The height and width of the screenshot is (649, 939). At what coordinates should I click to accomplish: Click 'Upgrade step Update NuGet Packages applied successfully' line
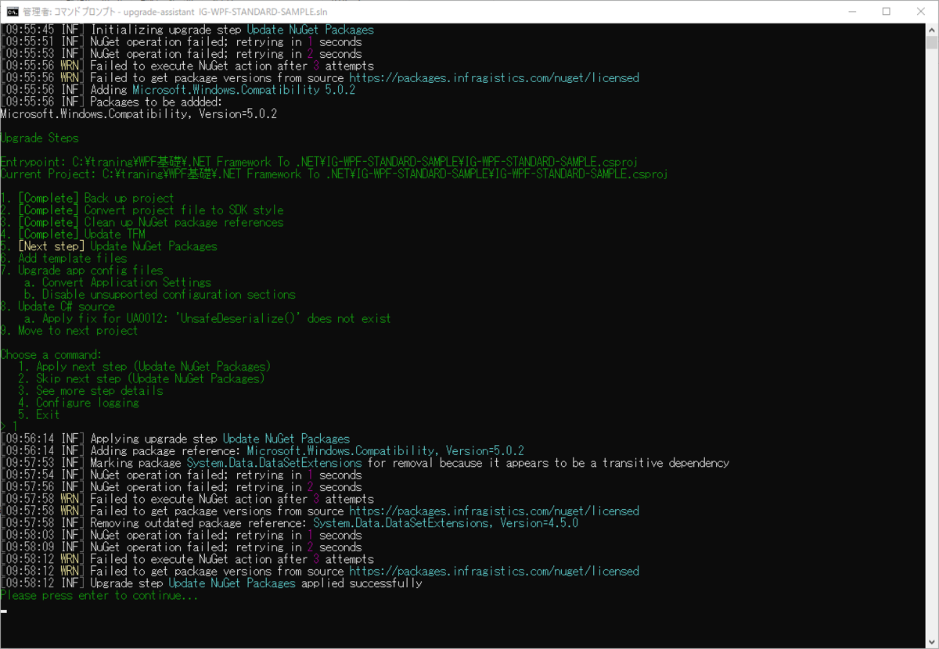[211, 583]
